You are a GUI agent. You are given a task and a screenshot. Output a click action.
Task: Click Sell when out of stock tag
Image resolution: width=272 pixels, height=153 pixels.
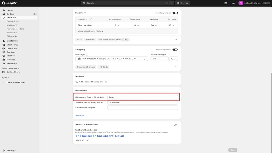pyautogui.click(x=113, y=40)
